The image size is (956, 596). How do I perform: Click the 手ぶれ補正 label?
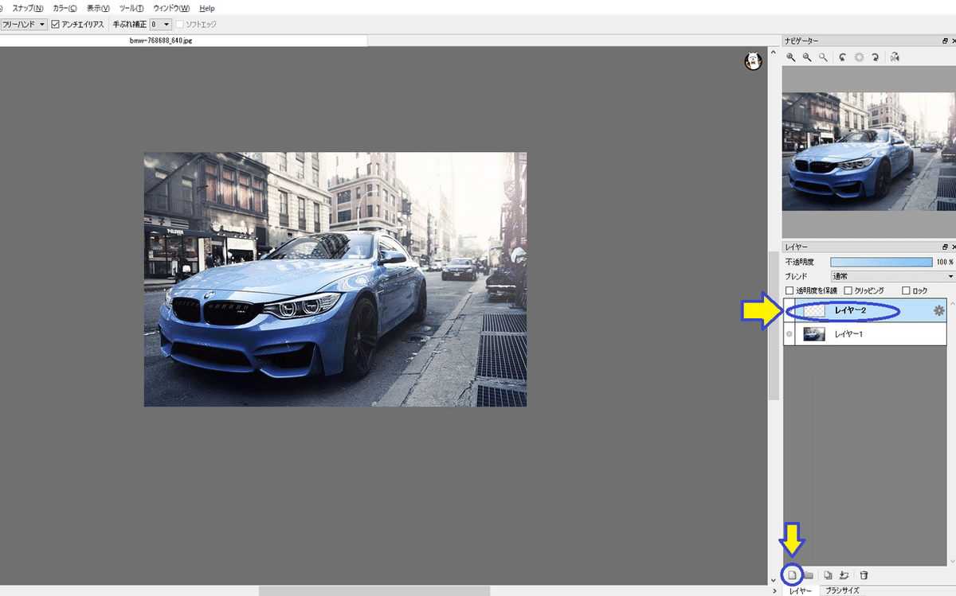tap(128, 25)
